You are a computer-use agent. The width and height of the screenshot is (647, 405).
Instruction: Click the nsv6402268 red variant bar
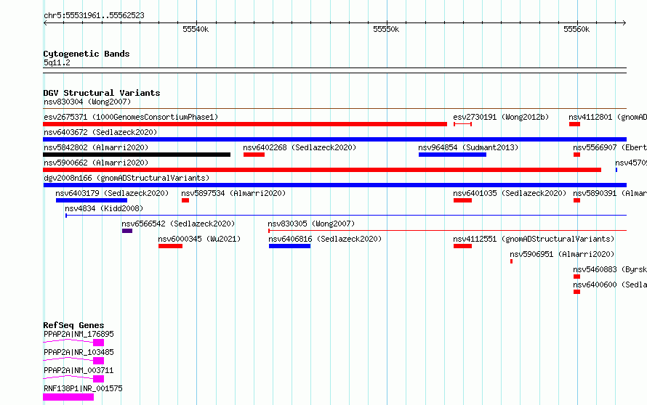click(x=254, y=155)
